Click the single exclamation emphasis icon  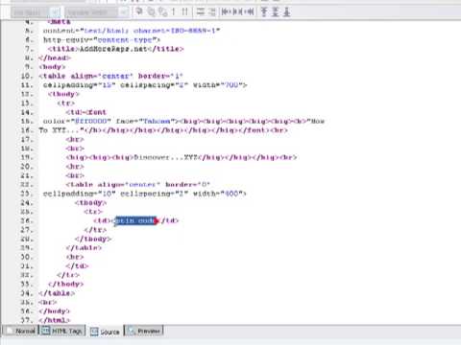tap(174, 11)
